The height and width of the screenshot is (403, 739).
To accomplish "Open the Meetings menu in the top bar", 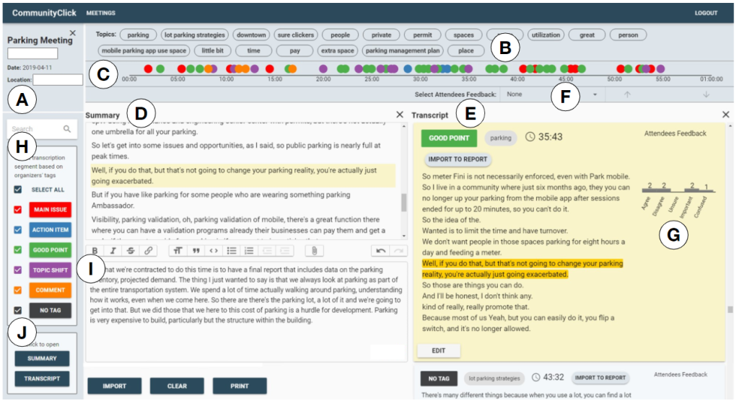I will coord(100,13).
